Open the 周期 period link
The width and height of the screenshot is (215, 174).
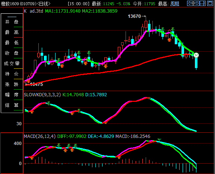[175, 4]
